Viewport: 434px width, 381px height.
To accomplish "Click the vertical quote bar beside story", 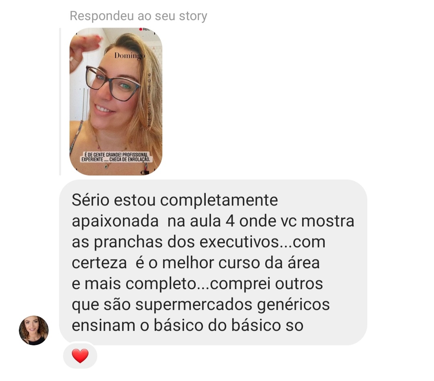I will pyautogui.click(x=60, y=102).
